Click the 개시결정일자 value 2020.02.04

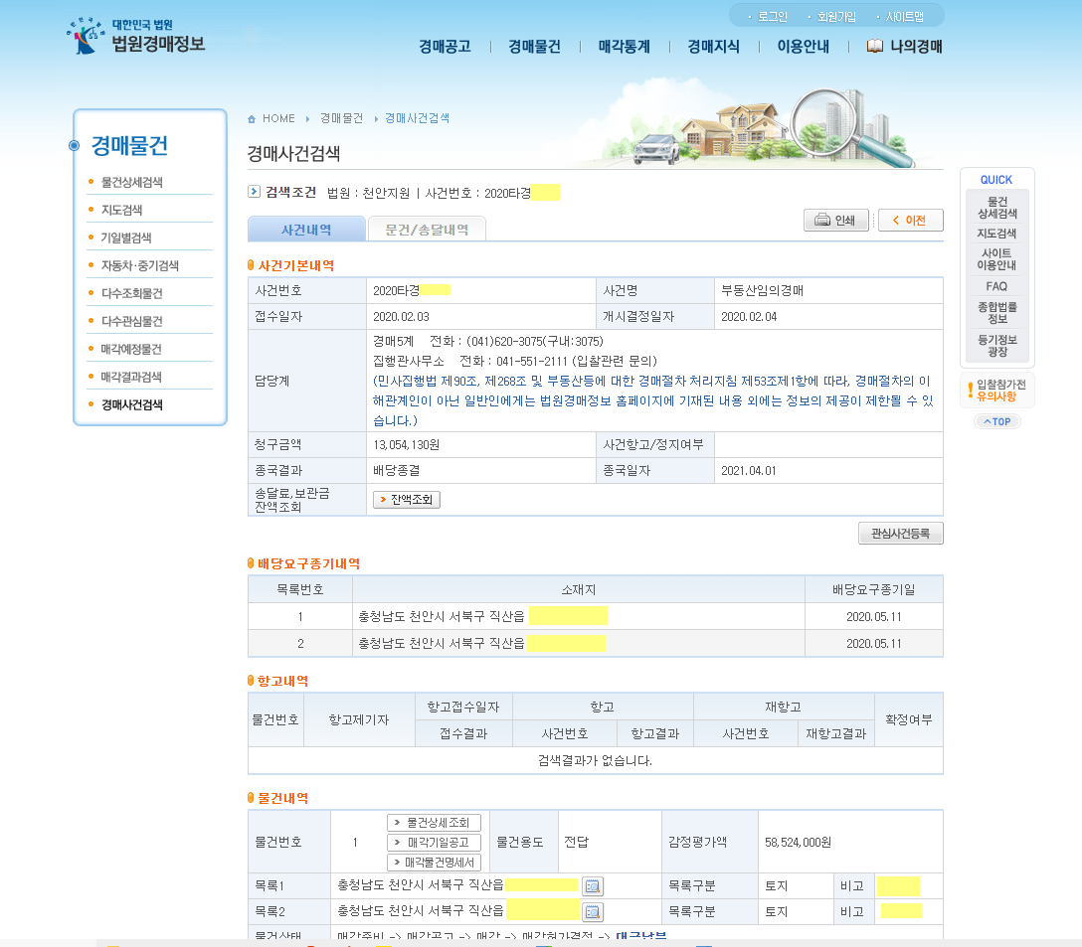(x=749, y=317)
